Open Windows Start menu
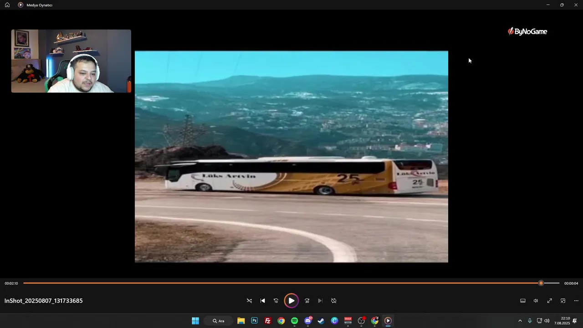Viewport: 583px width, 328px height. pyautogui.click(x=195, y=321)
